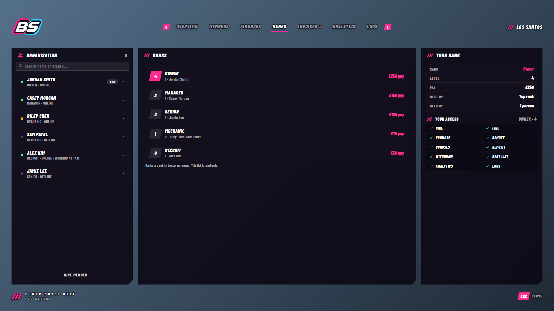Click the Close label near ESC
The width and height of the screenshot is (554, 311).
click(537, 296)
